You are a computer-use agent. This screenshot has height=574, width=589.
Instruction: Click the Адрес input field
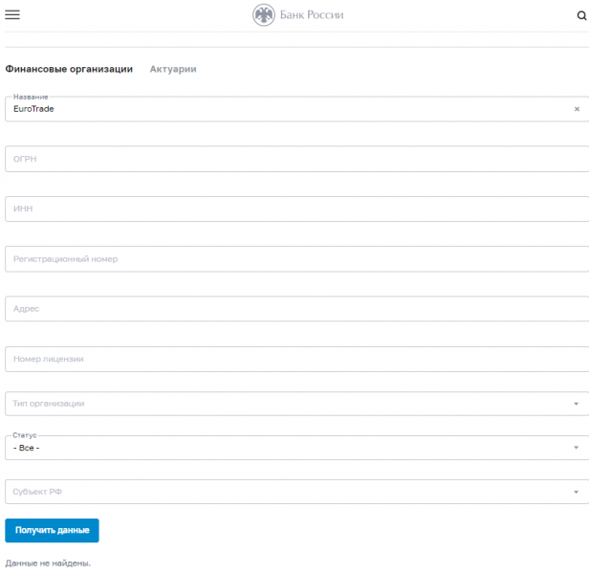296,309
